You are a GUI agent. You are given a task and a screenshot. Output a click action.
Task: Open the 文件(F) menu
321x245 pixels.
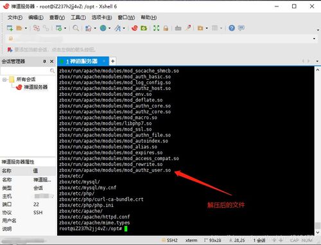click(15, 17)
